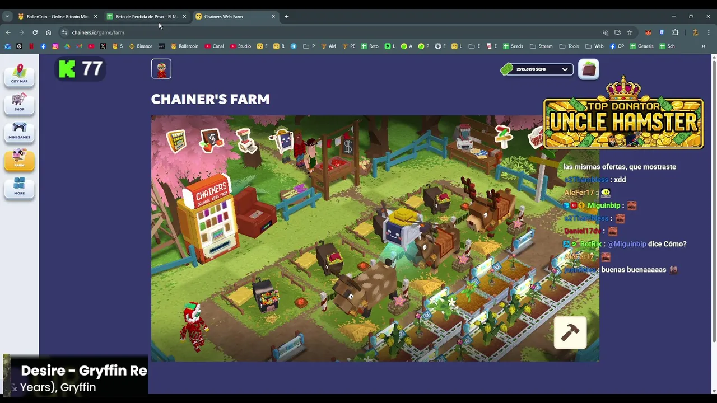Click the red-suited character in the farm

(193, 327)
